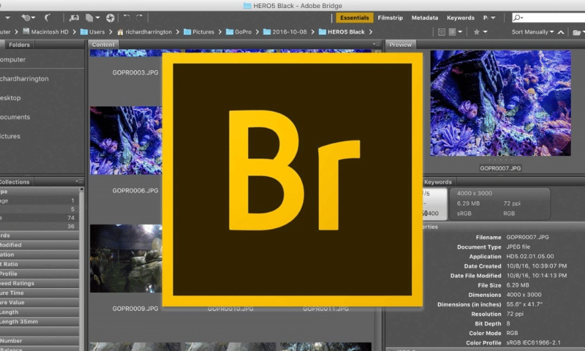
Task: Select Computer in Folders list
Action: (x=13, y=60)
